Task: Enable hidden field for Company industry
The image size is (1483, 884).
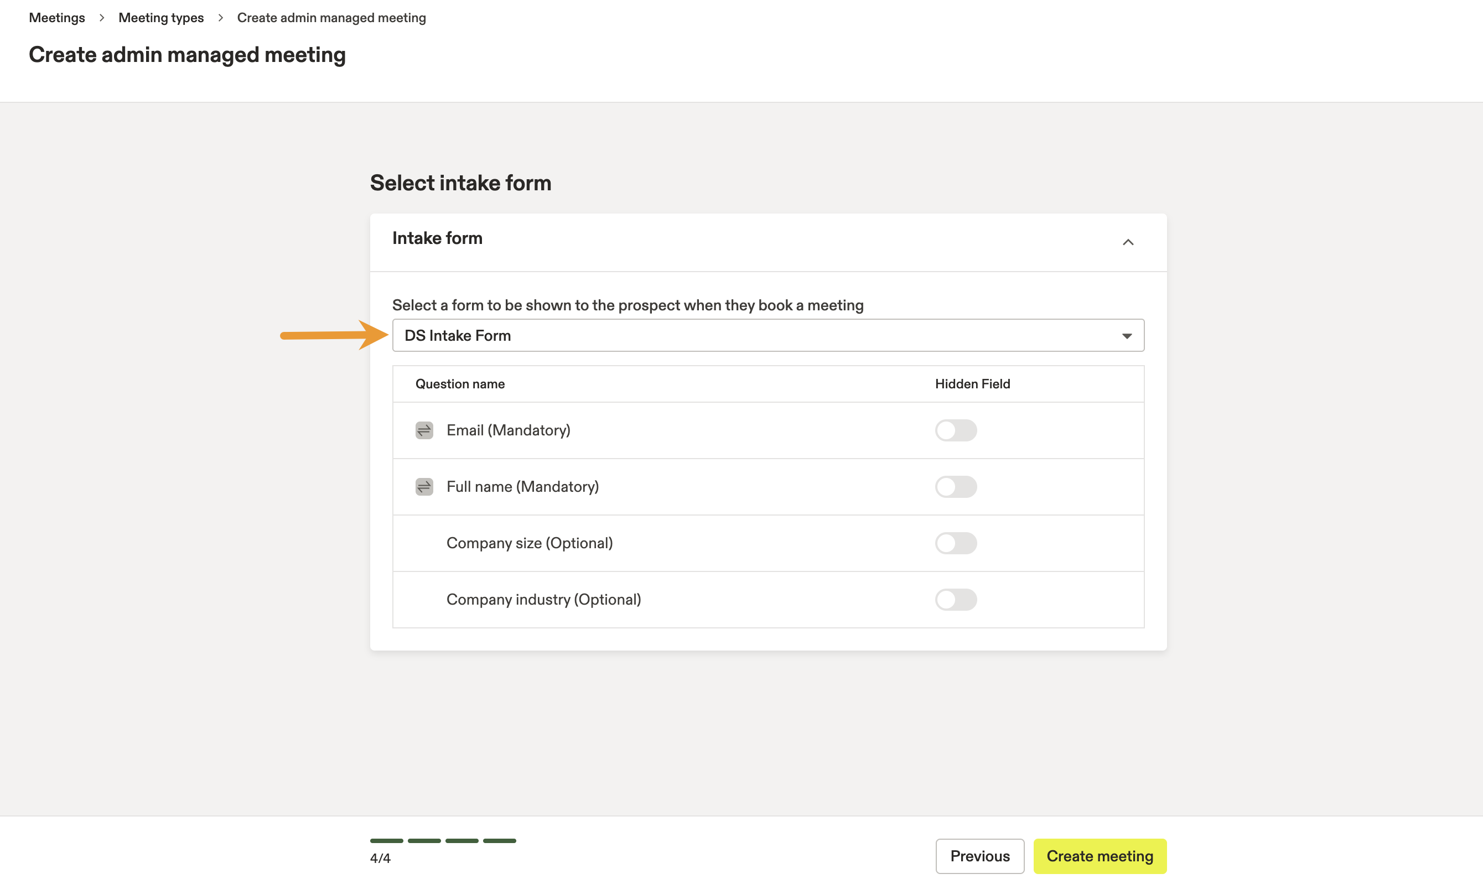Action: 955,599
